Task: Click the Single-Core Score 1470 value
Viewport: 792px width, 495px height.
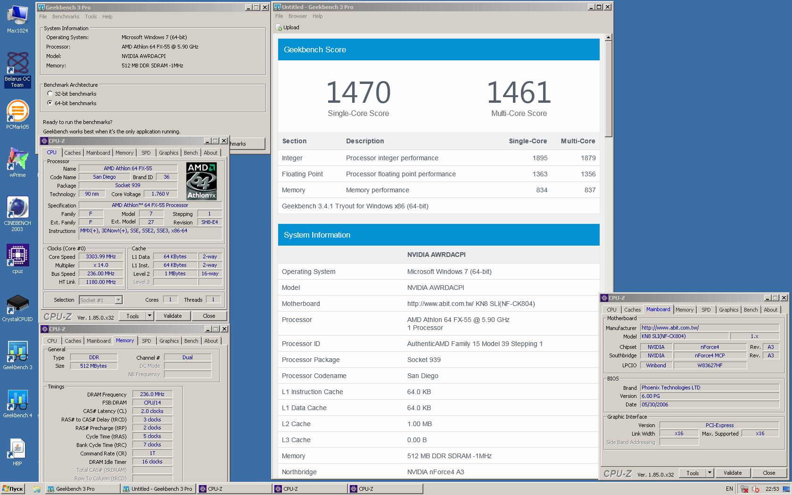Action: pos(358,92)
